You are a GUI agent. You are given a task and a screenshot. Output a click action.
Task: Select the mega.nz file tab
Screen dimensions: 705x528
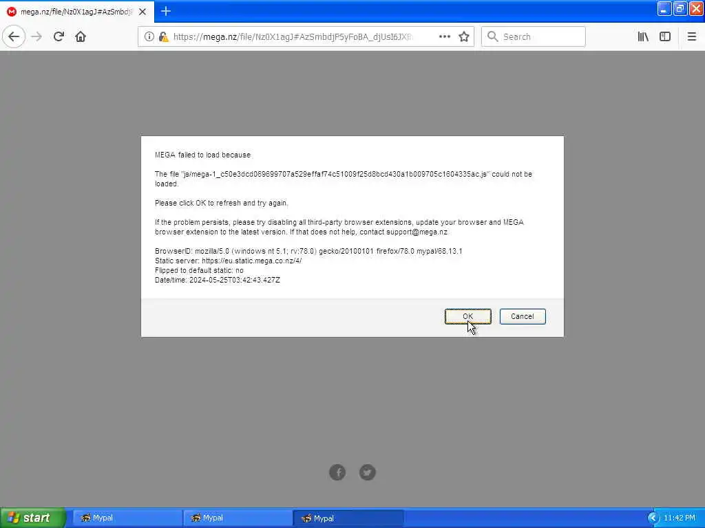[x=76, y=12]
